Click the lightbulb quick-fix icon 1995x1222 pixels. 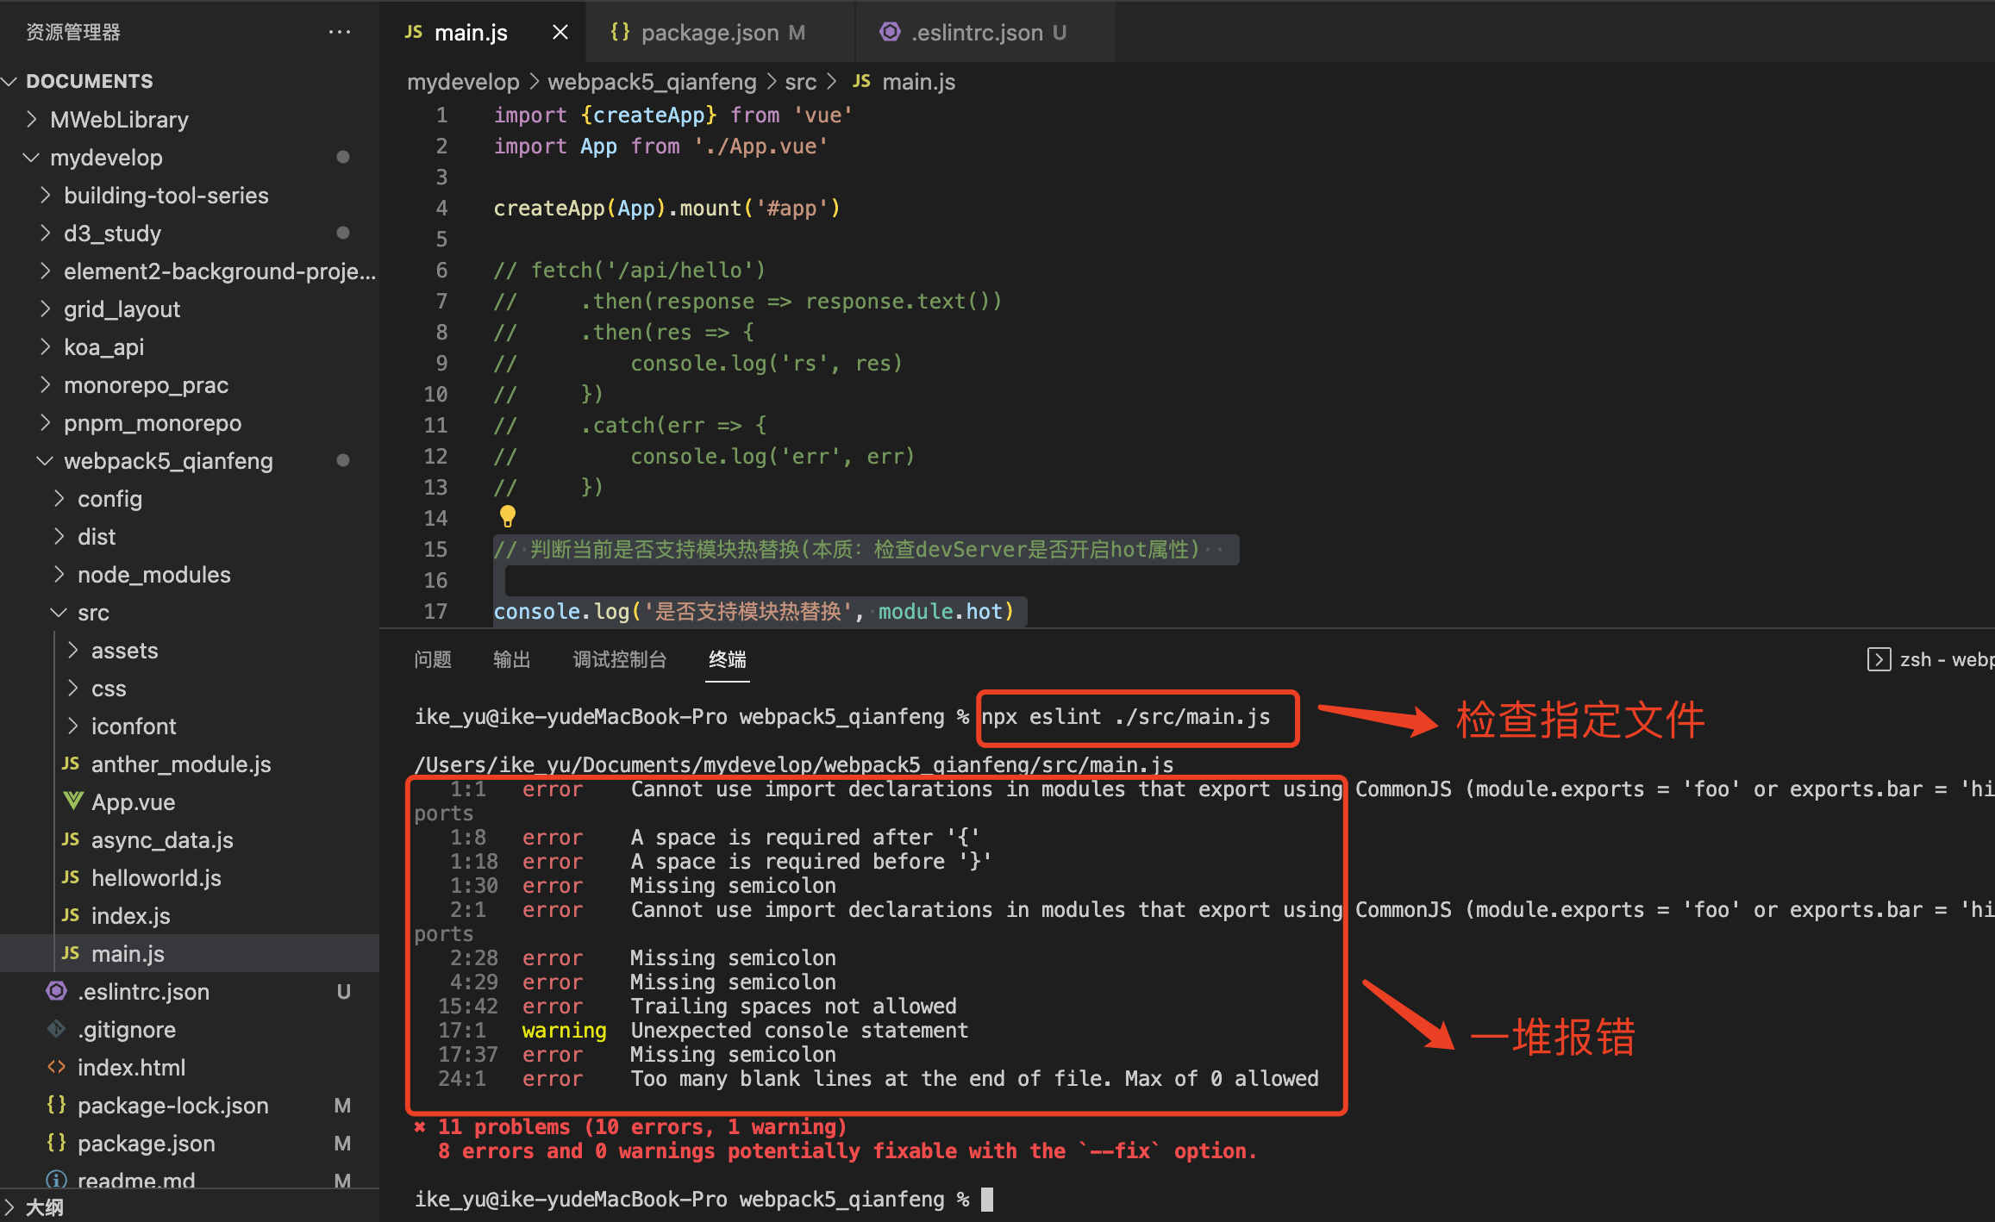coord(507,516)
